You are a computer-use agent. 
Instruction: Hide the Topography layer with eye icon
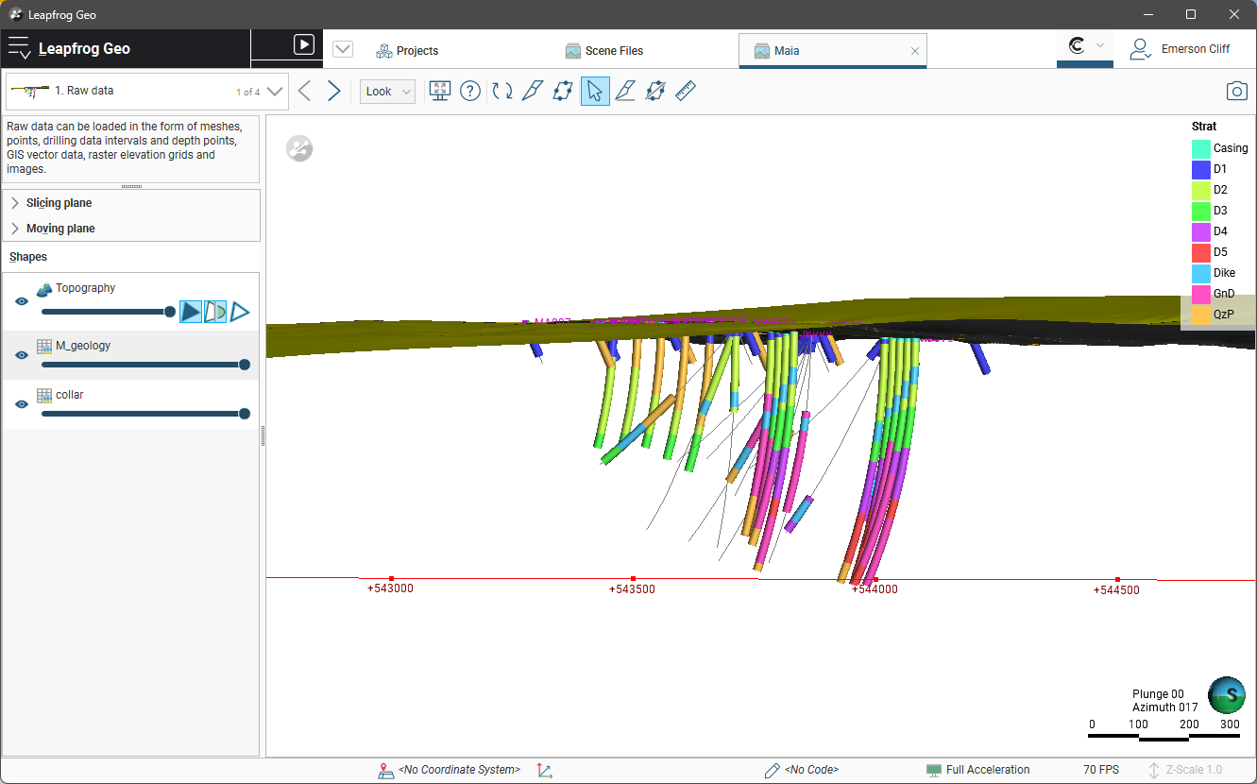point(22,301)
